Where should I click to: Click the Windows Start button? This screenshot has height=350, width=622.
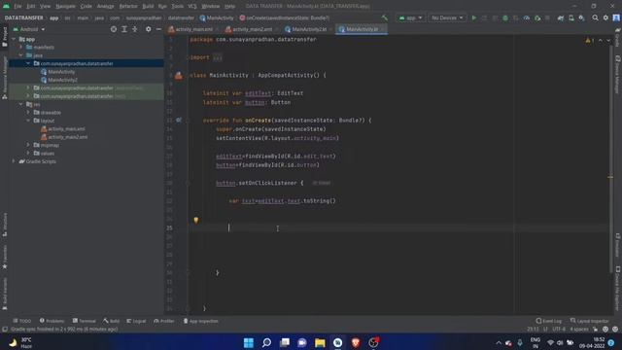coord(249,342)
